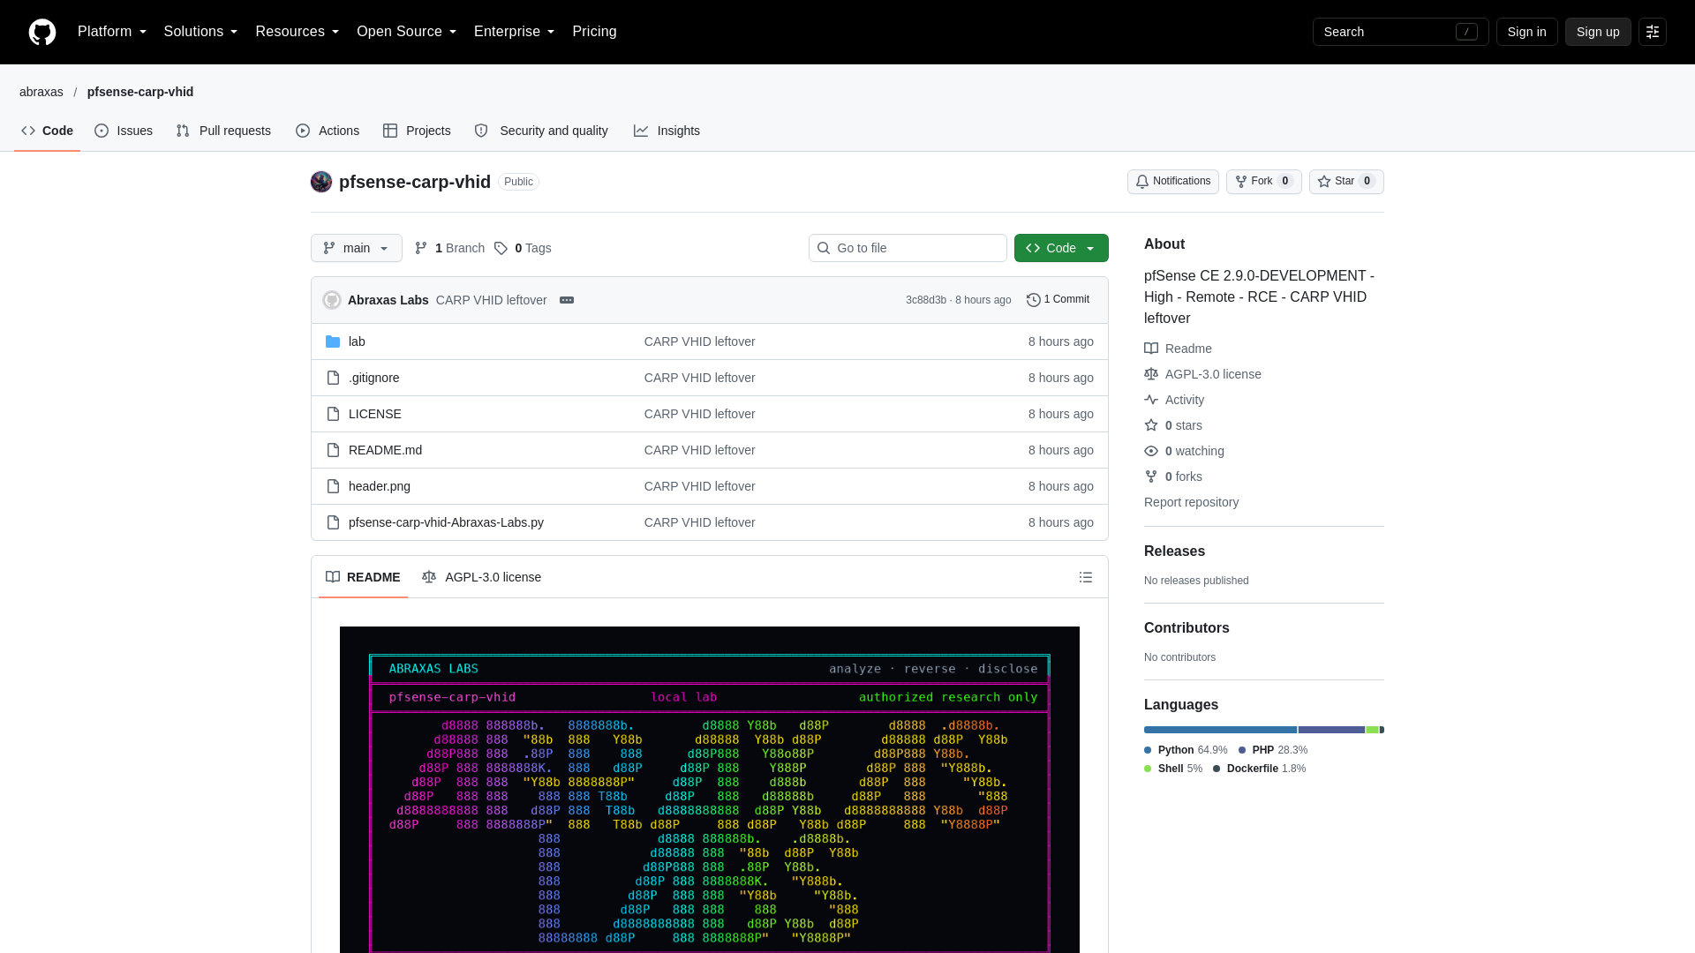This screenshot has height=953, width=1695.
Task: Expand the Resources menu
Action: 297,32
